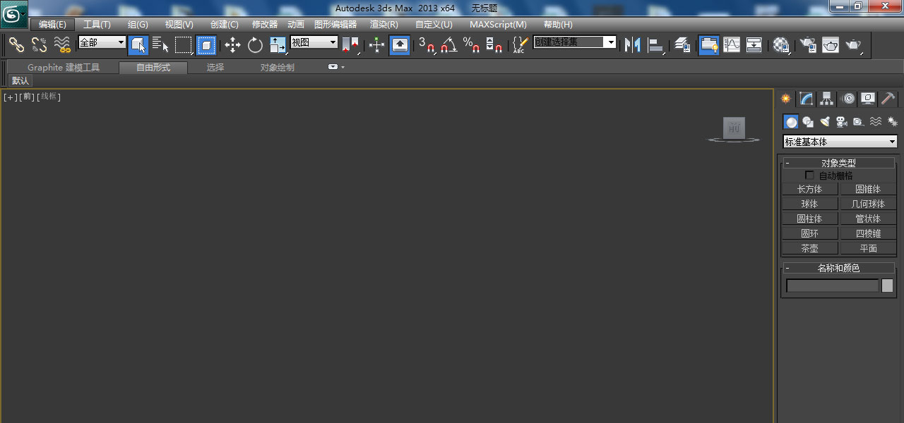Image resolution: width=904 pixels, height=423 pixels.
Task: Click the 圆锥体 cone button
Action: [x=868, y=189]
